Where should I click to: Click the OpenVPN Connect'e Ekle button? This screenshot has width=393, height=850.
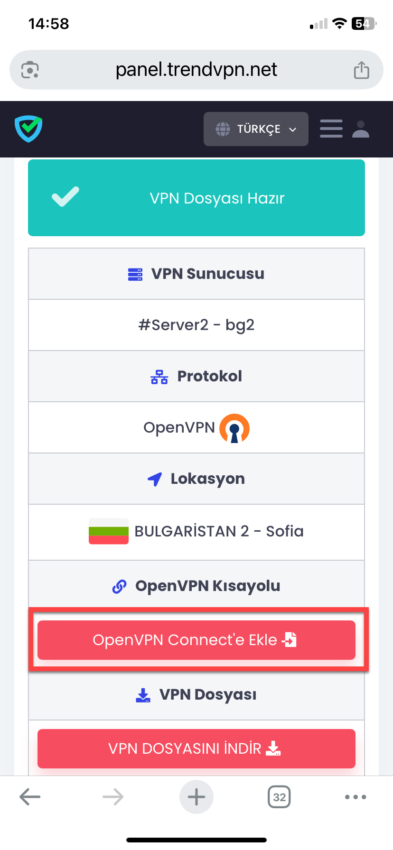coord(196,640)
